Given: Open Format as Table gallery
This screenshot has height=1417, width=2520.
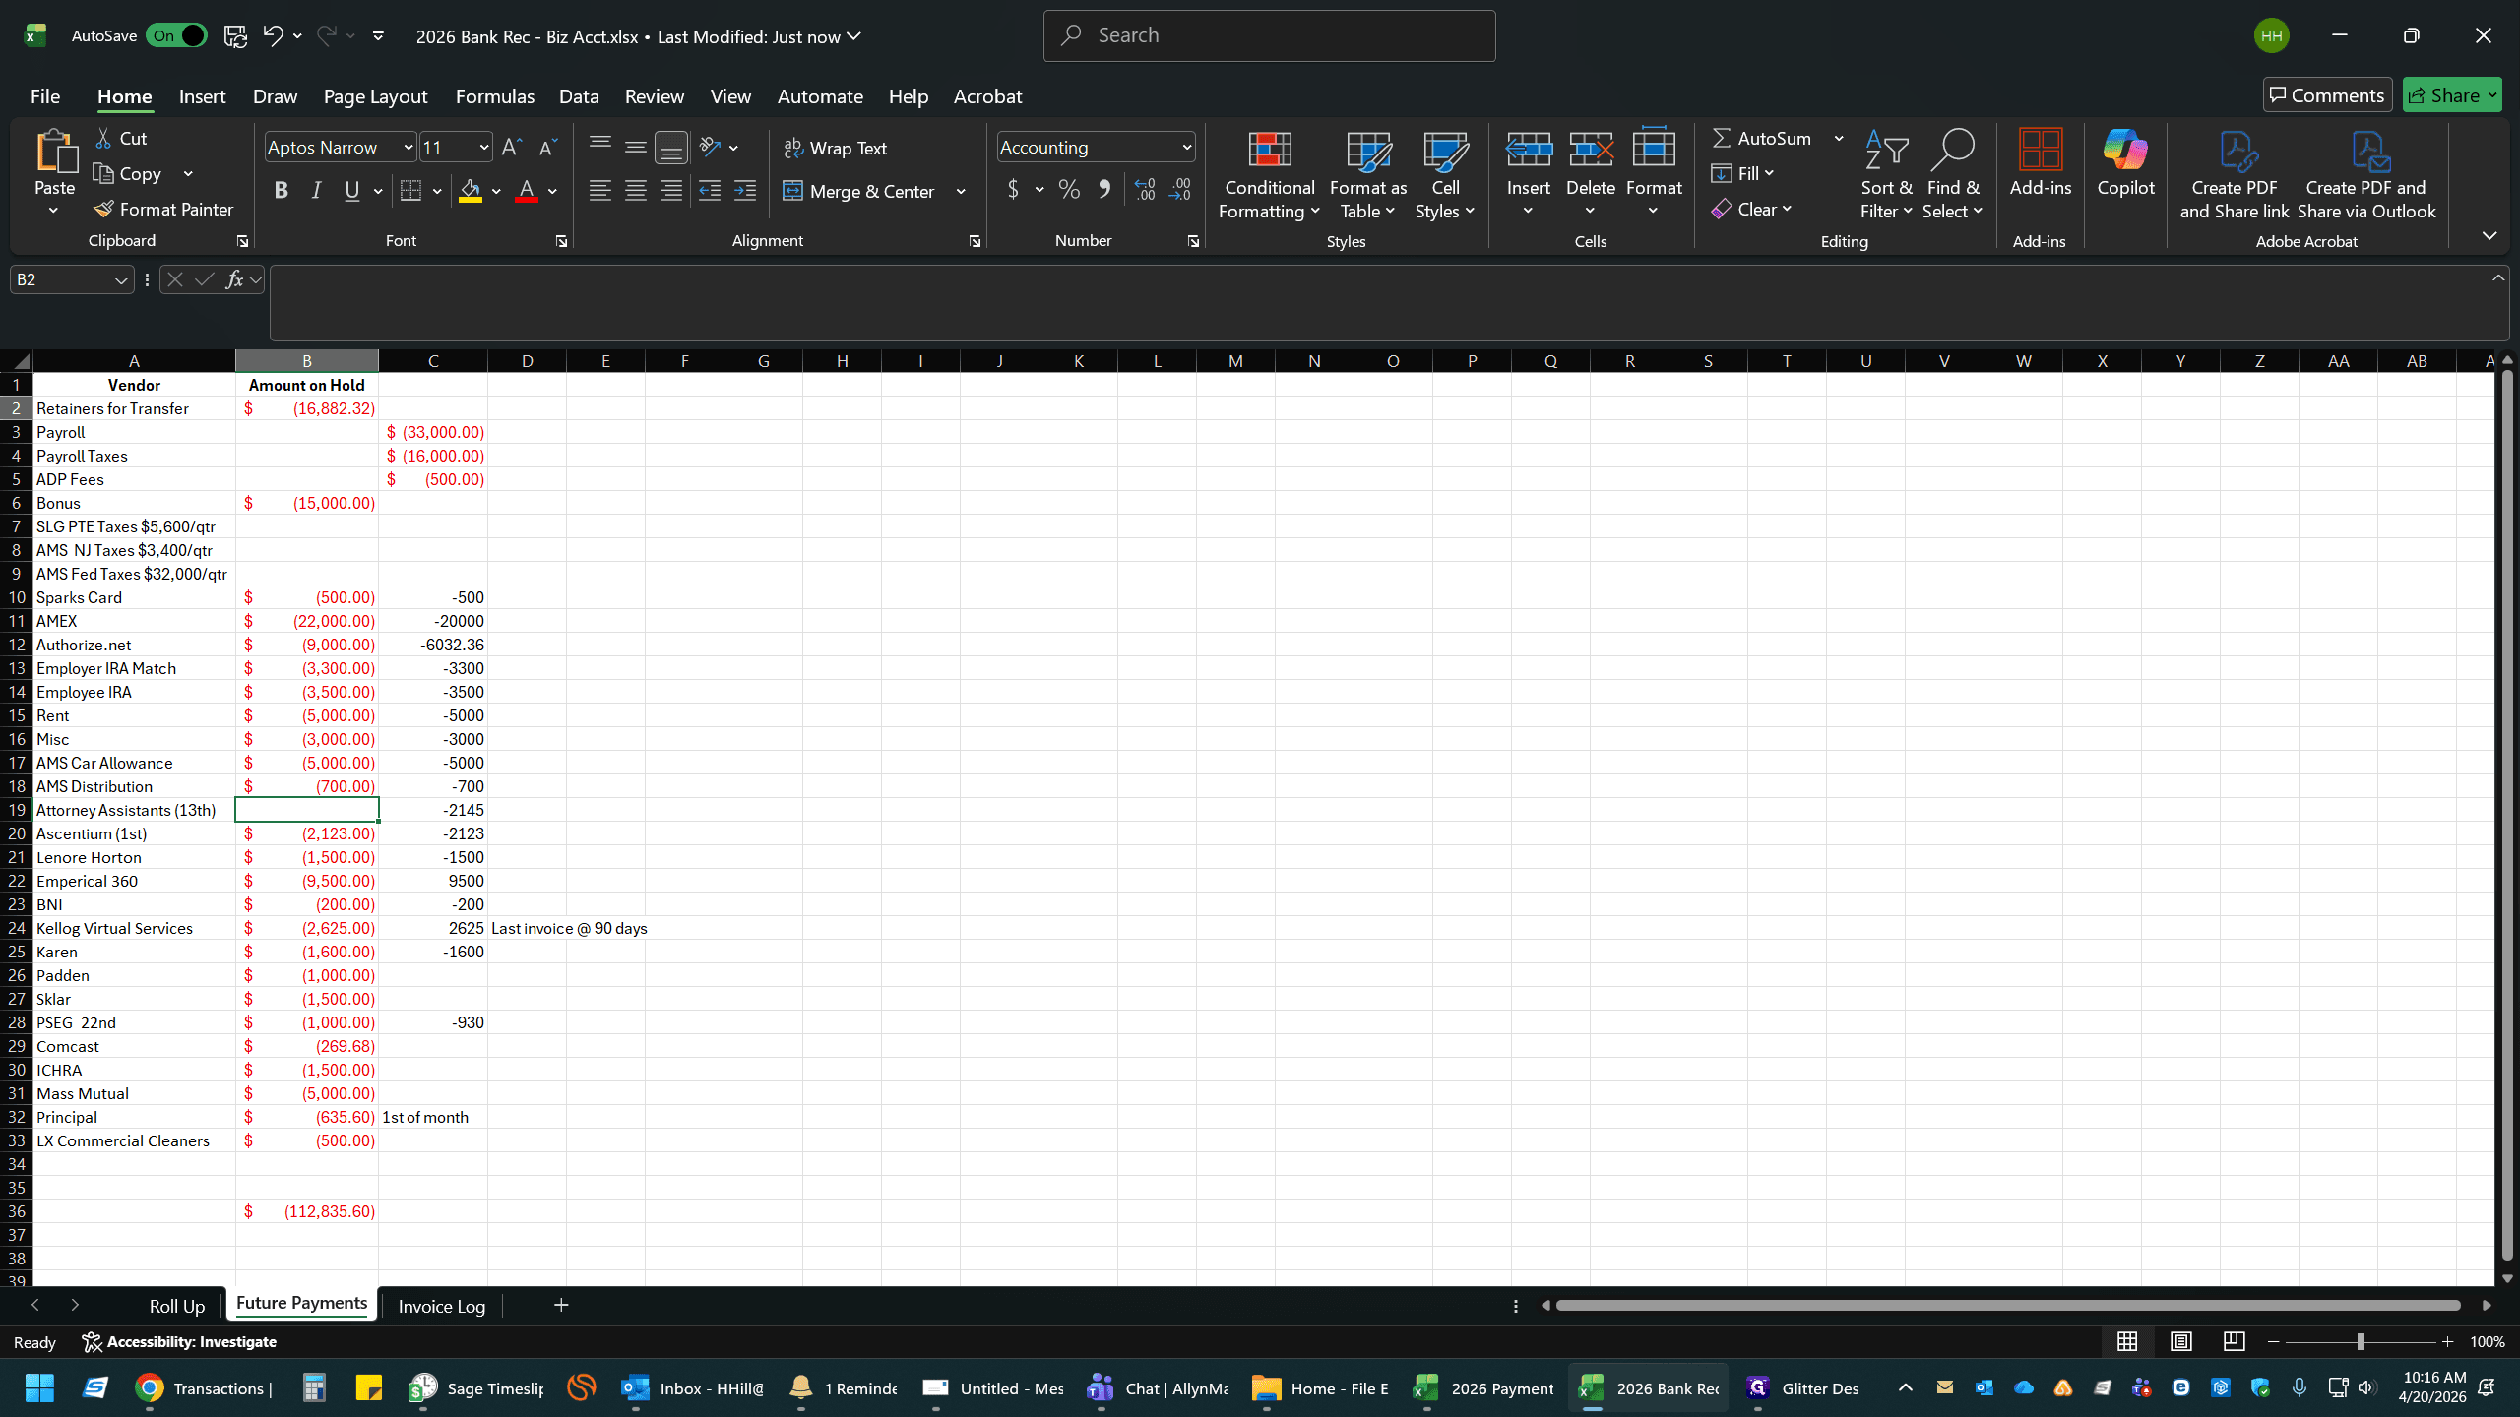Looking at the screenshot, I should tap(1367, 175).
